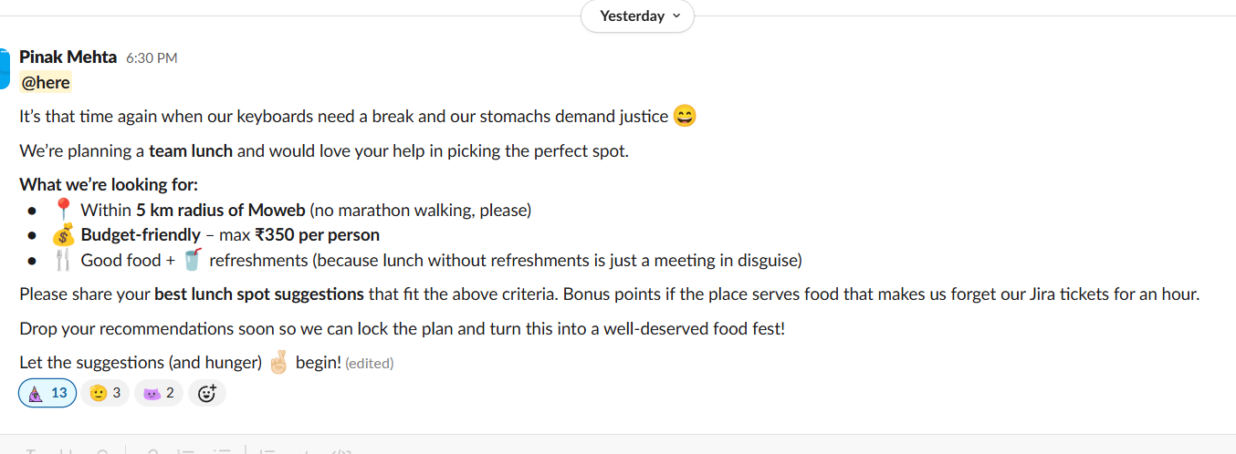Screen dimensions: 1236x454
Task: Click the 'What we're looking for:' heading
Action: [109, 184]
